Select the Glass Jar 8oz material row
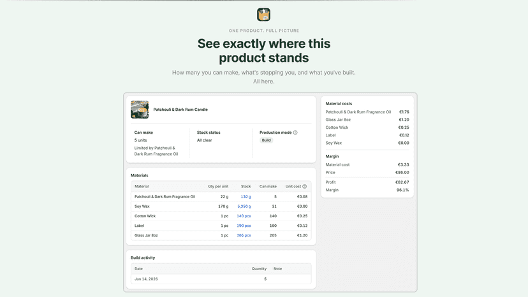This screenshot has height=297, width=528. coord(221,235)
